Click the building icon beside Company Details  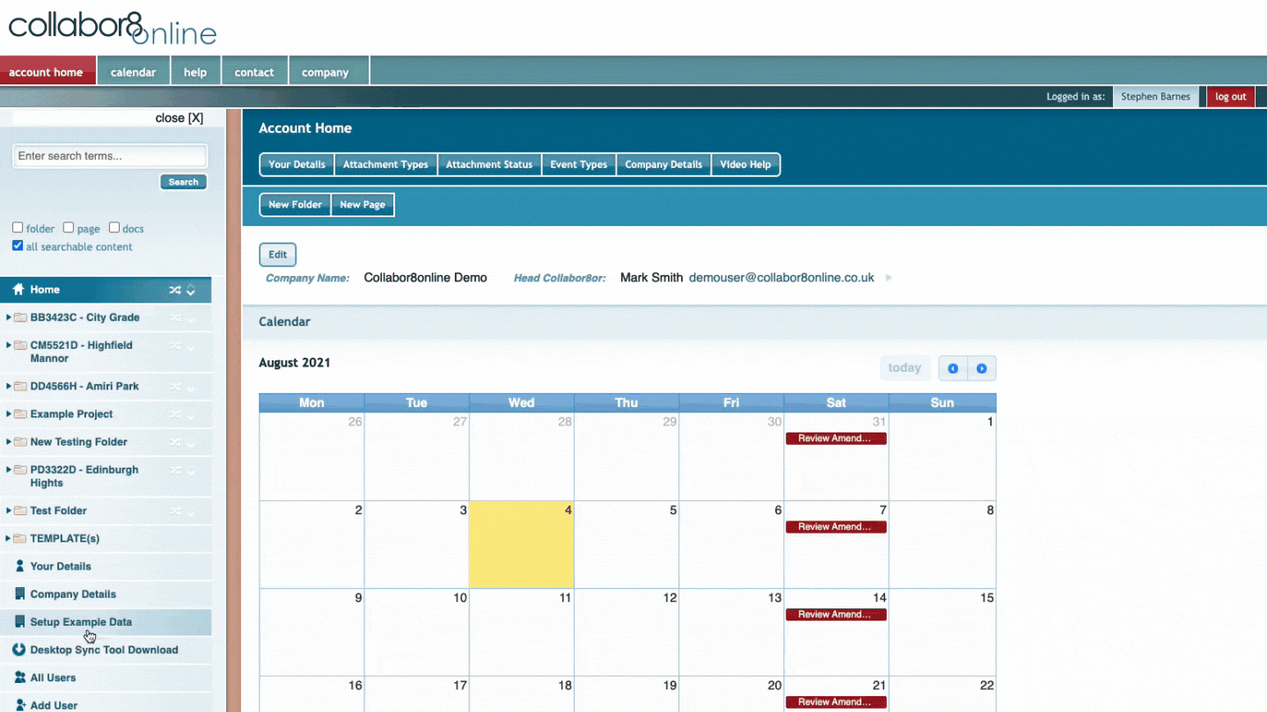point(20,594)
